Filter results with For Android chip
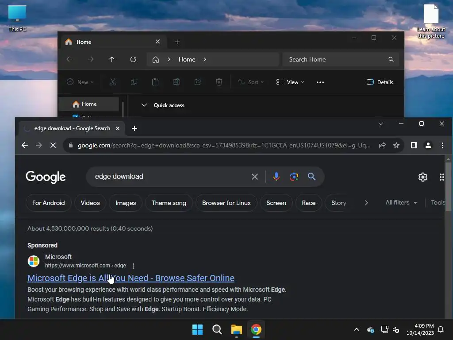 coord(48,203)
